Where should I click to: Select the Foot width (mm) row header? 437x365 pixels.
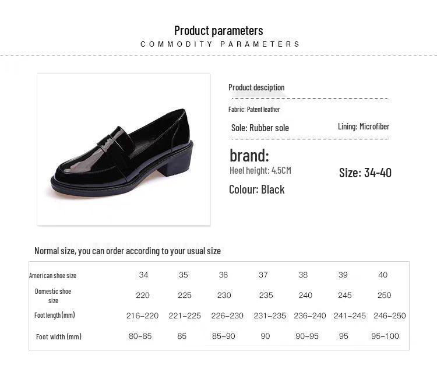[x=59, y=336]
